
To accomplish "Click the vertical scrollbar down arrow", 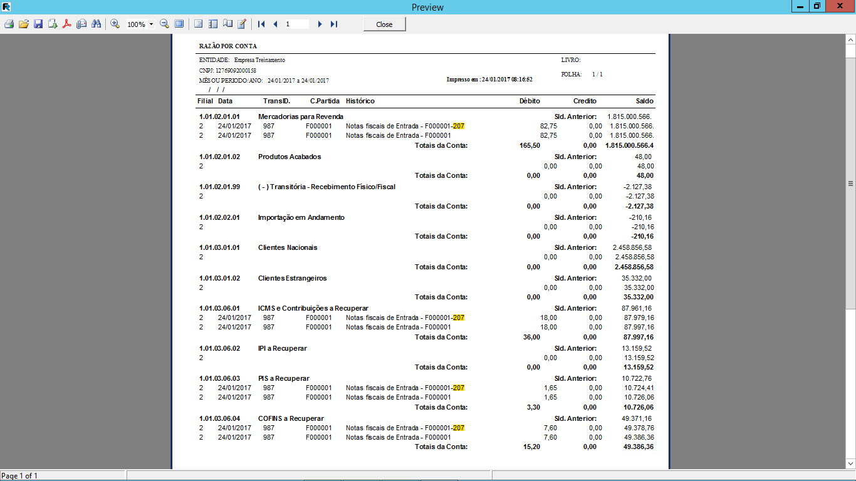I will (x=850, y=464).
